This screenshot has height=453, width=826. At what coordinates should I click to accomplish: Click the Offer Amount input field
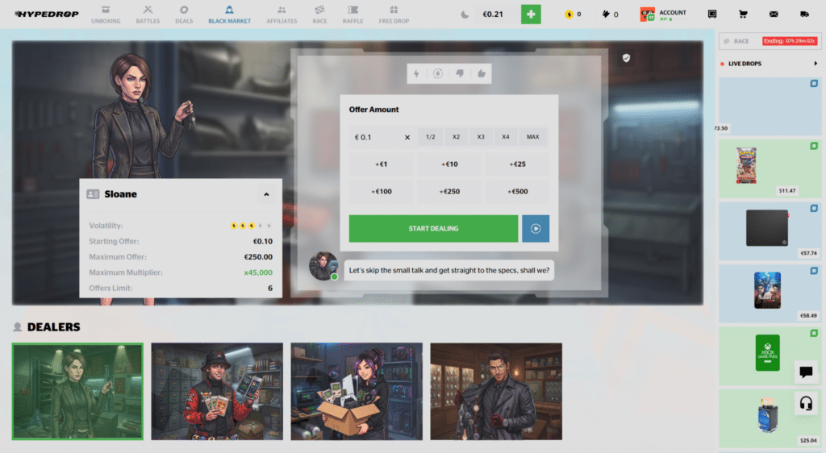pyautogui.click(x=376, y=137)
